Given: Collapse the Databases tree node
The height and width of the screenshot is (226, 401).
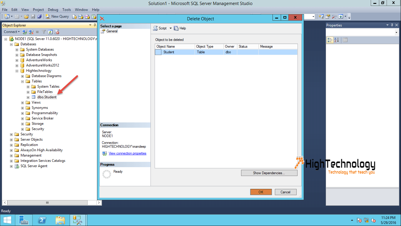Looking at the screenshot, I should click(x=11, y=44).
